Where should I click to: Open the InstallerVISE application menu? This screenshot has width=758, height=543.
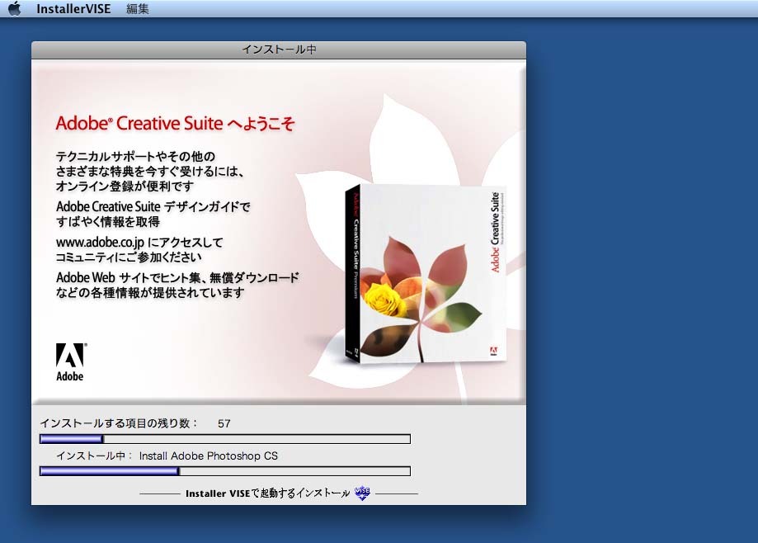coord(73,9)
